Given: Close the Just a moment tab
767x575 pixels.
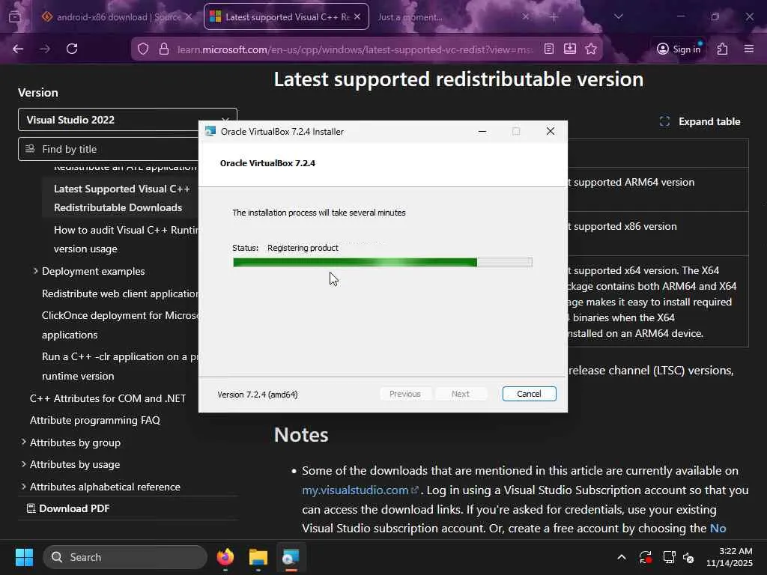Looking at the screenshot, I should pyautogui.click(x=525, y=16).
